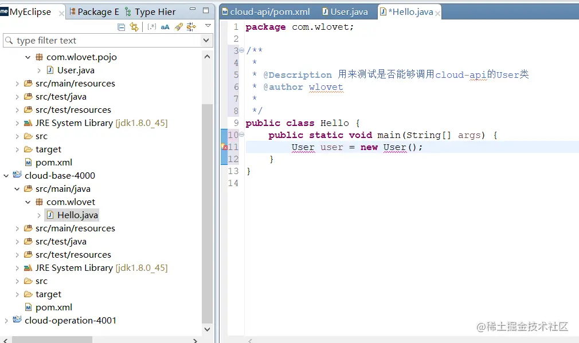Open the explorer View Menu triangle
This screenshot has width=579, height=343.
pos(208,26)
